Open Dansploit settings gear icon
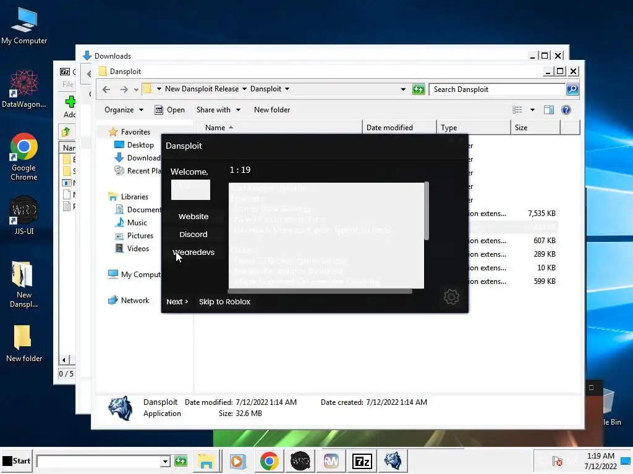633x474 pixels. pyautogui.click(x=451, y=297)
